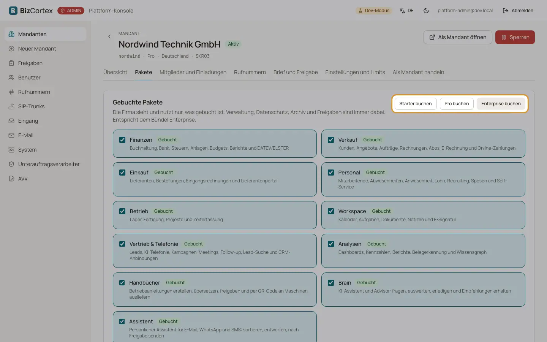Click the E-Mail envelope icon
The height and width of the screenshot is (342, 547).
point(11,135)
